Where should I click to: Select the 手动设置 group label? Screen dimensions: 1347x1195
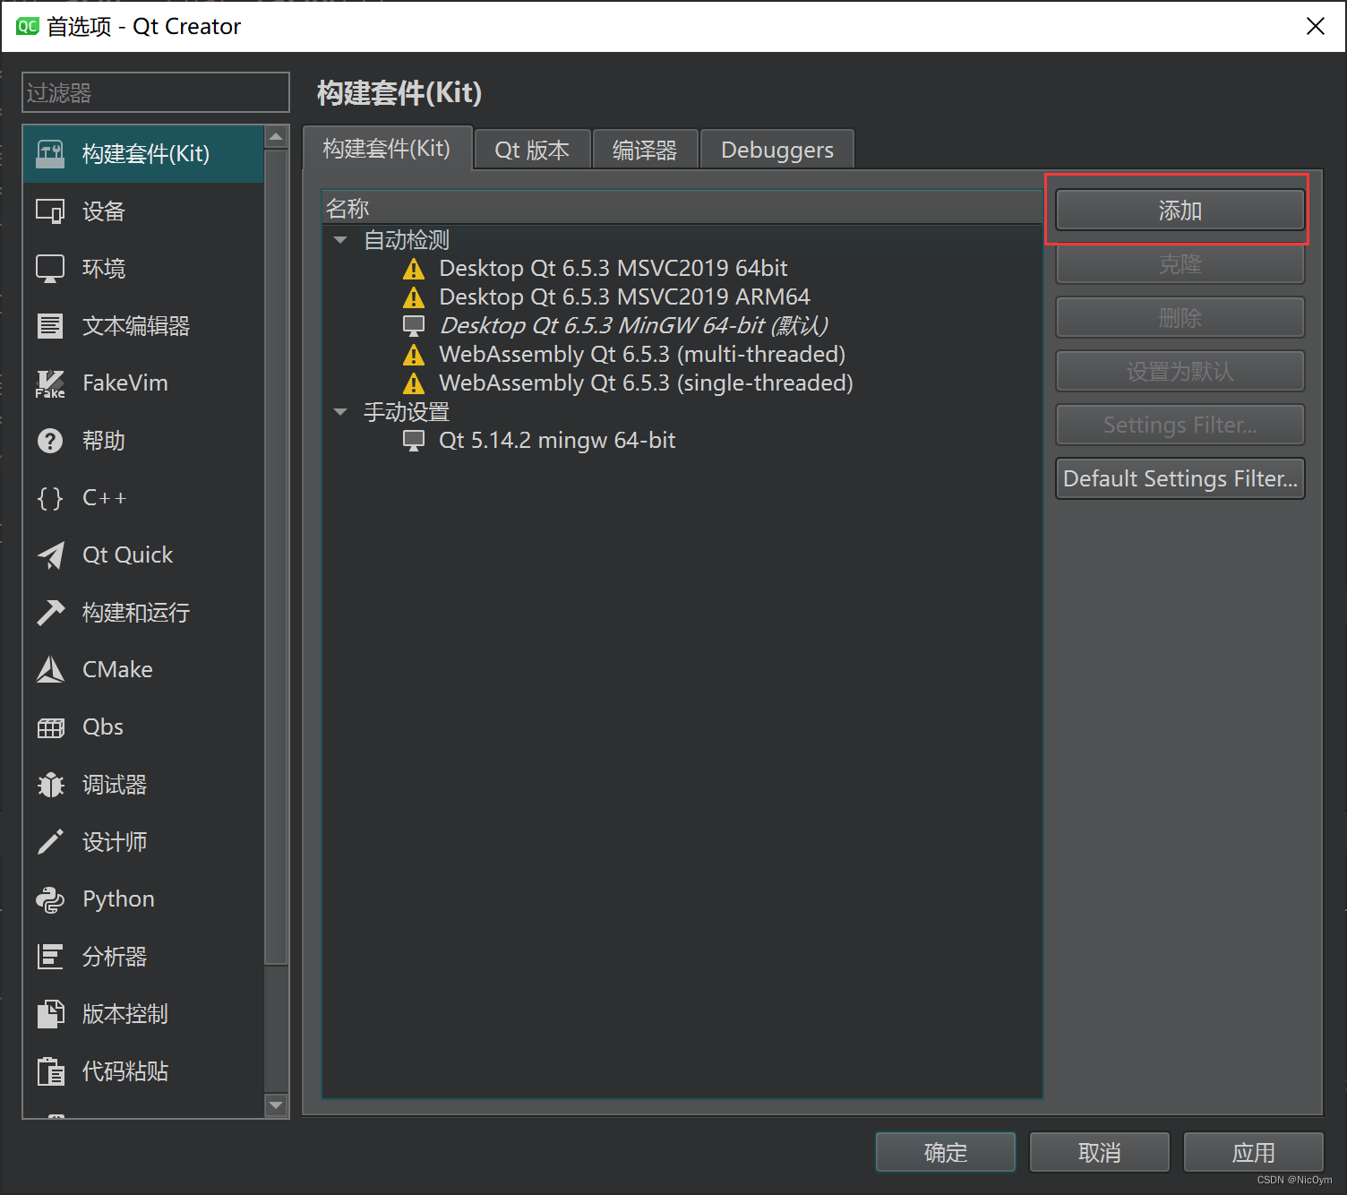coord(407,412)
